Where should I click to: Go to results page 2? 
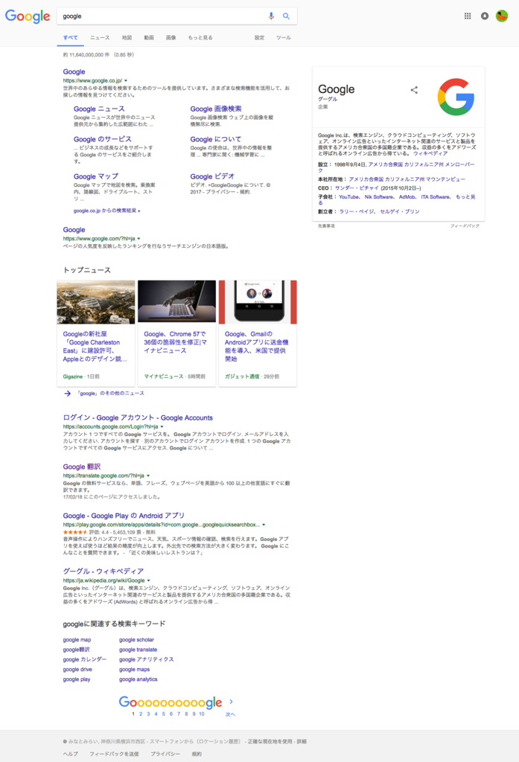141,714
